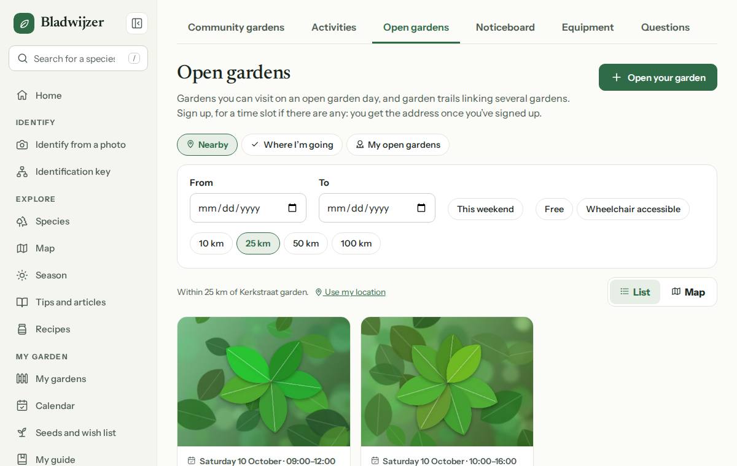
Task: Open the Open gardens tab
Action: [416, 27]
